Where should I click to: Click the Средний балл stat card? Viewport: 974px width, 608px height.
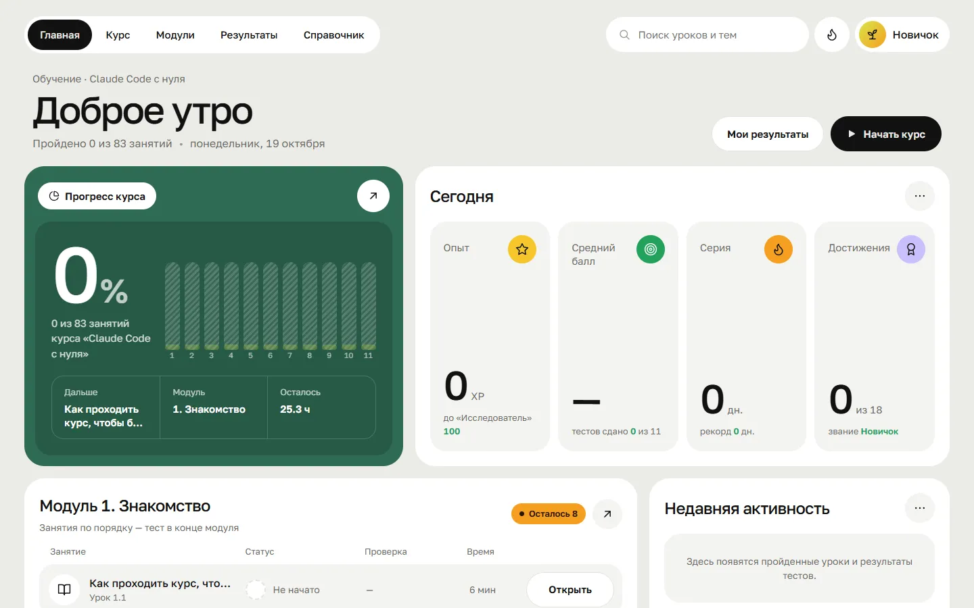point(618,336)
